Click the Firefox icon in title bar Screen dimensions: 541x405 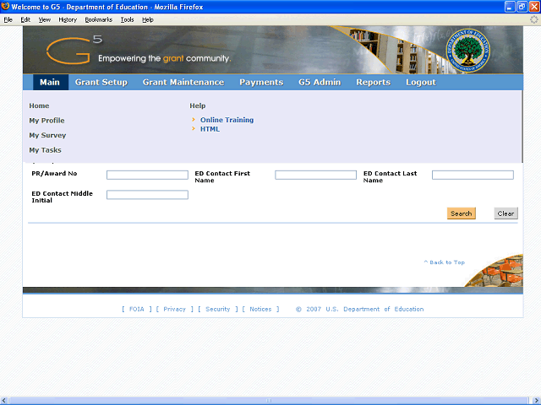coord(5,7)
